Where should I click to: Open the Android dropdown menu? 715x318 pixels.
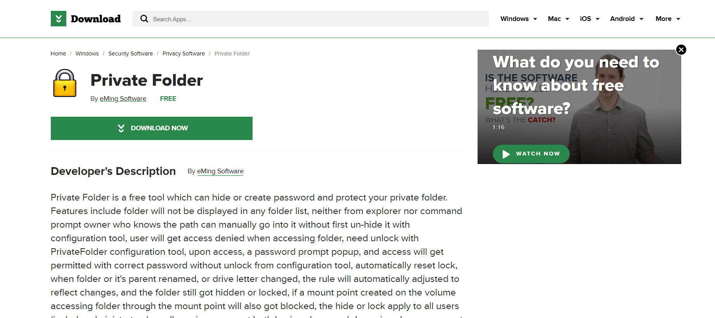pos(627,19)
